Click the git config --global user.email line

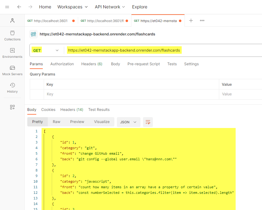(x=118, y=159)
